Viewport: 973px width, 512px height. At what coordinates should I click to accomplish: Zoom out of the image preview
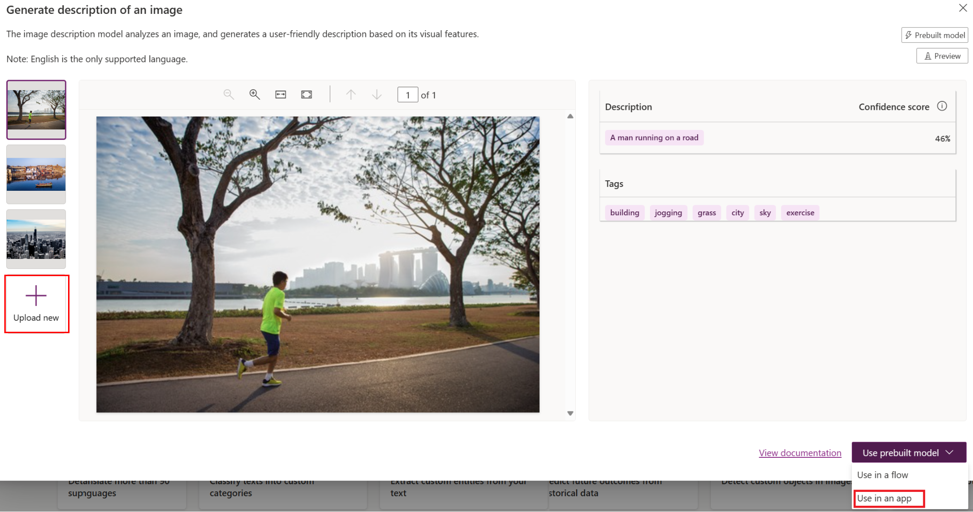pos(229,94)
